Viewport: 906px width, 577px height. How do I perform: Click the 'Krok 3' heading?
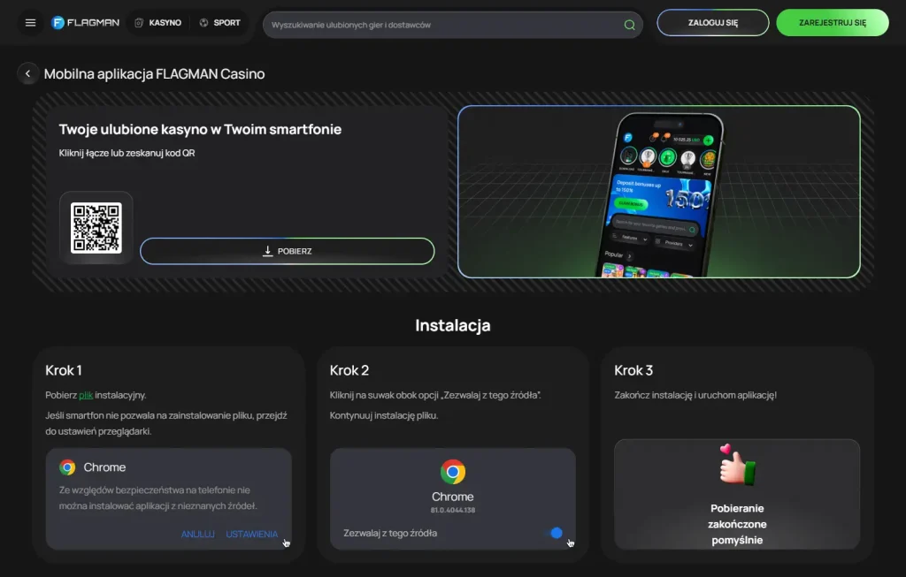633,370
